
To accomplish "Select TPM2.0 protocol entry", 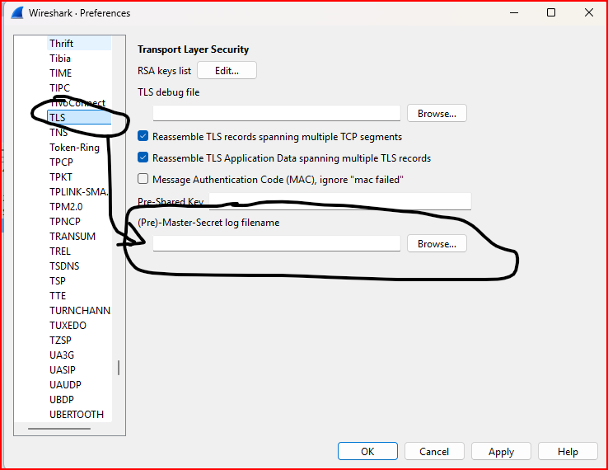I will [66, 206].
